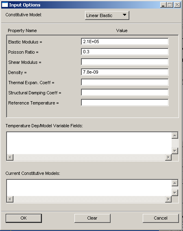Image resolution: width=183 pixels, height=231 pixels.
Task: Click the Thermal Expan. Coeff field
Action: [x=125, y=82]
